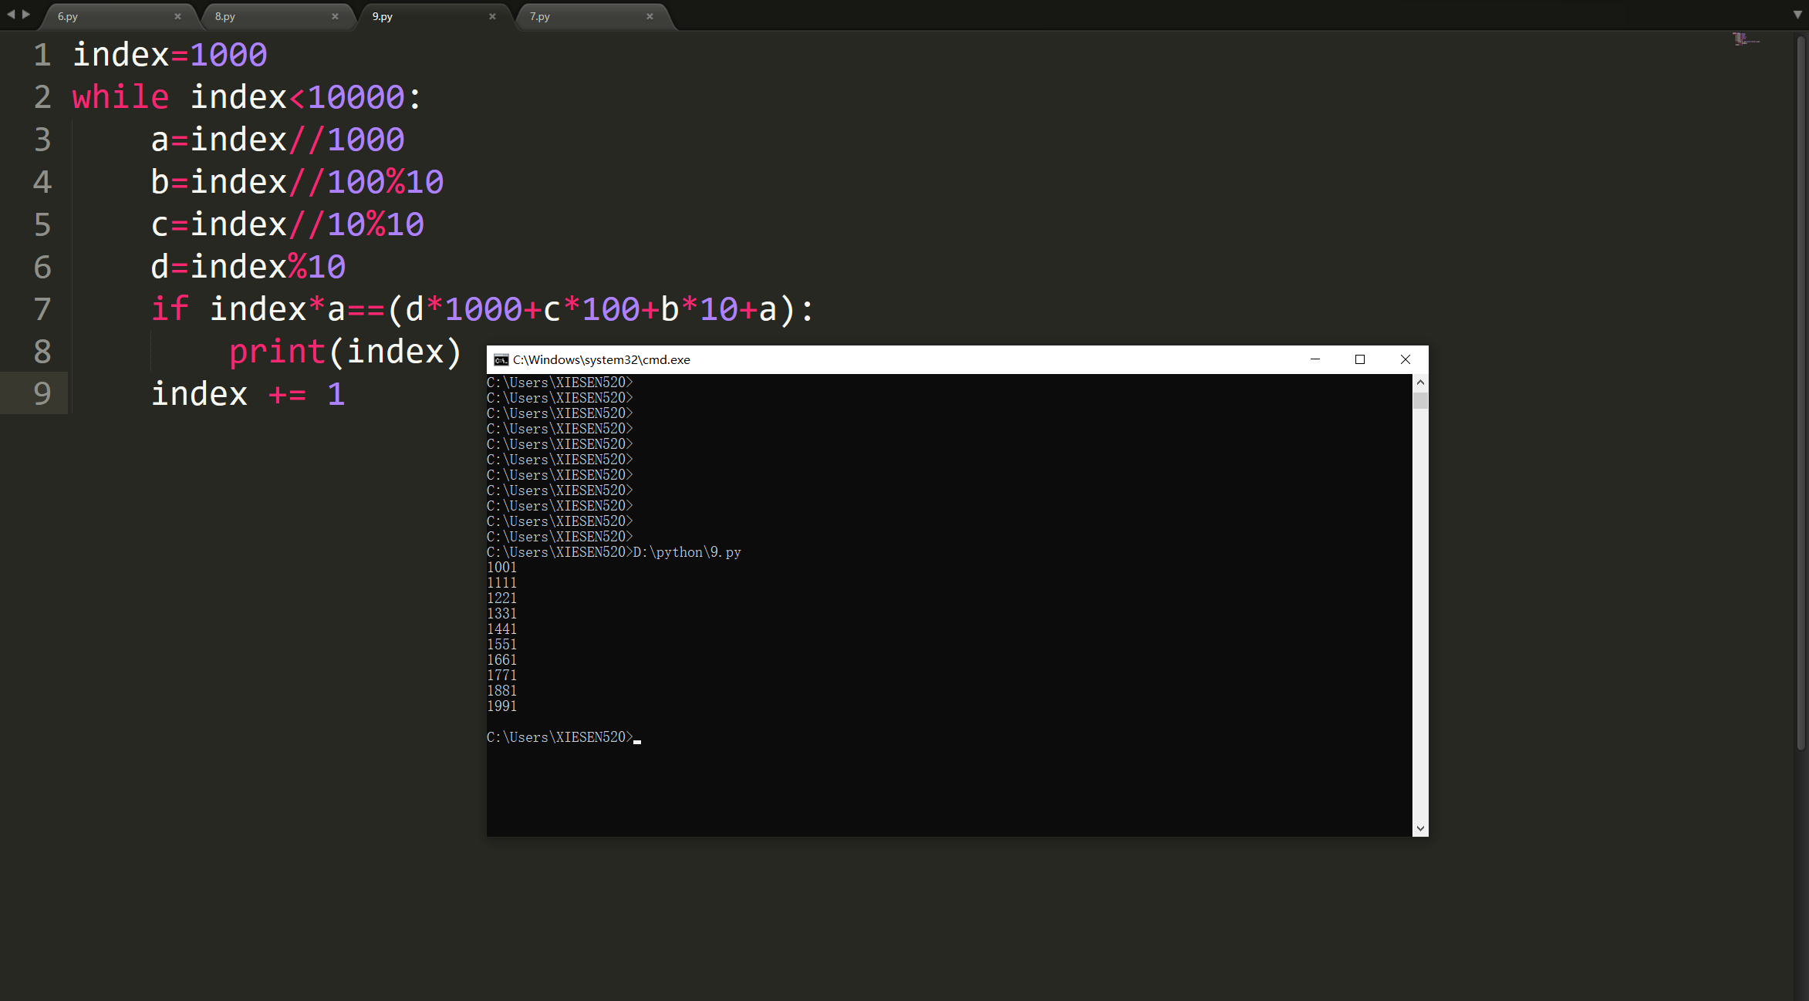Switch to the 6.py tab
The width and height of the screenshot is (1809, 1001).
pos(68,16)
